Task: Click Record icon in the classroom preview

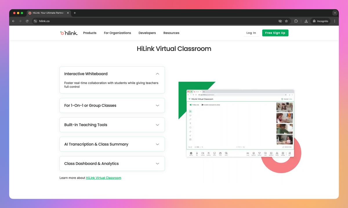Action: [191, 154]
